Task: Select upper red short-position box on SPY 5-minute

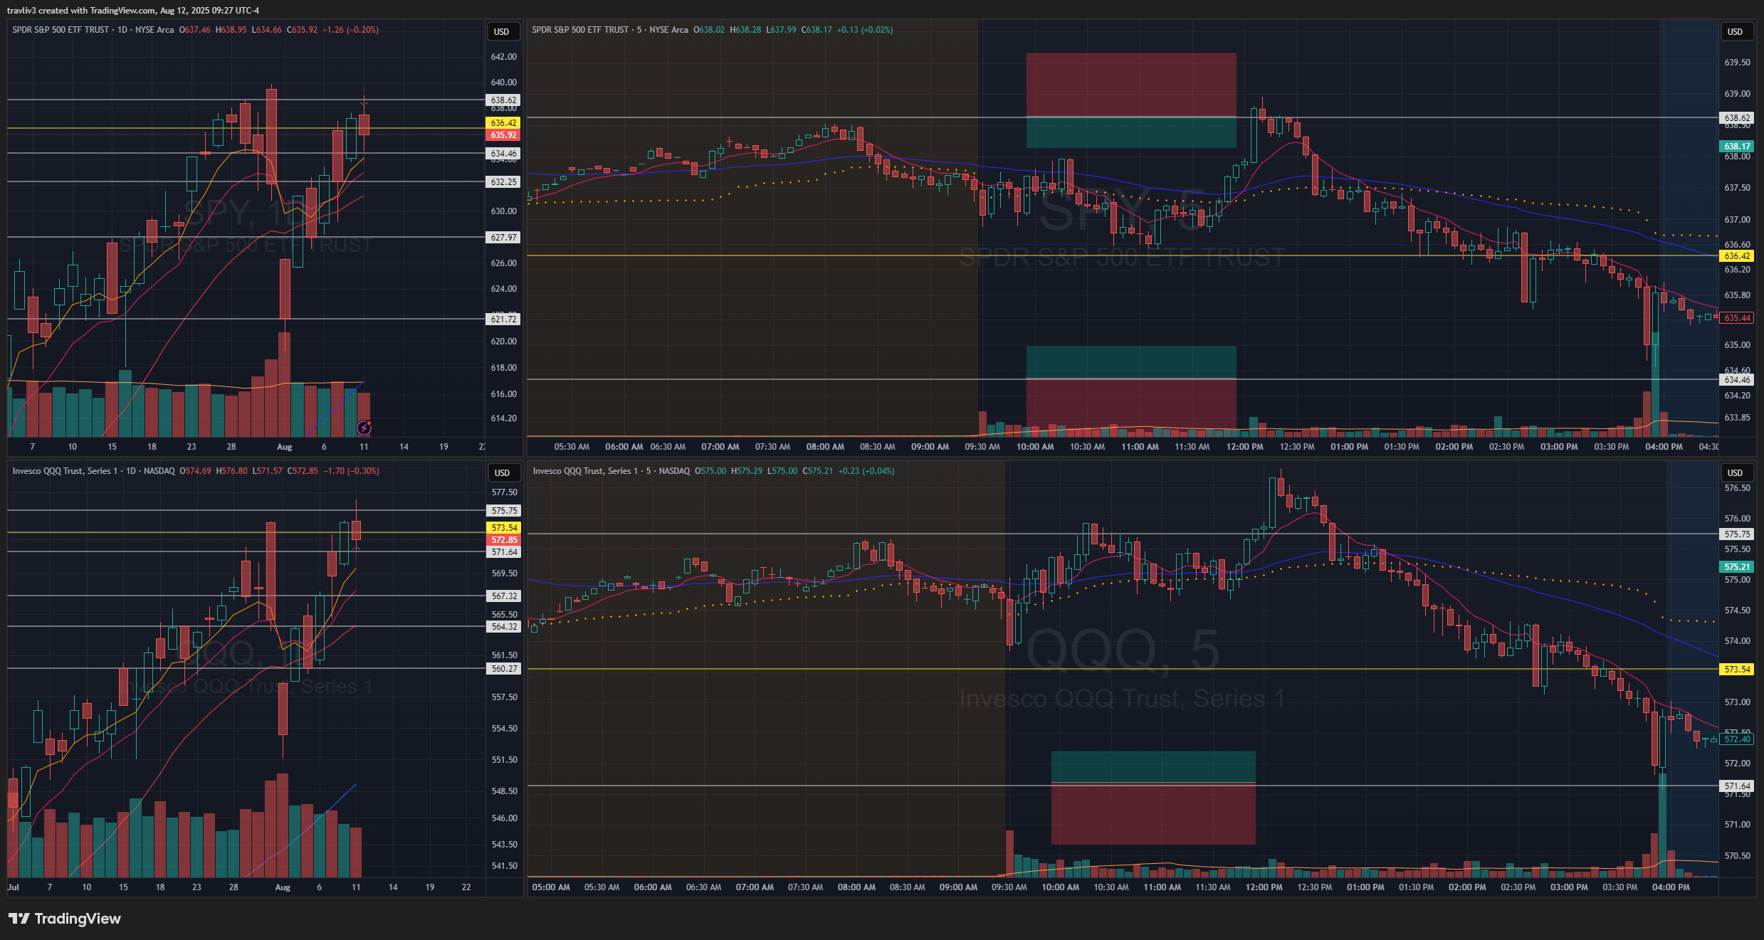Action: [x=1130, y=84]
